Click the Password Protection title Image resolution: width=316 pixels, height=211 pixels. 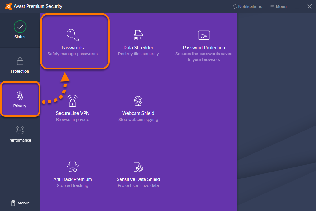204,48
